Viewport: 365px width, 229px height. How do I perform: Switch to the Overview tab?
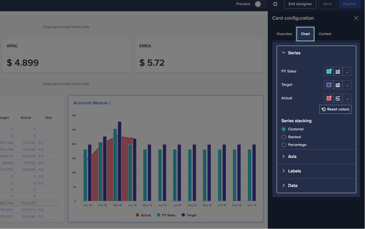pos(284,34)
